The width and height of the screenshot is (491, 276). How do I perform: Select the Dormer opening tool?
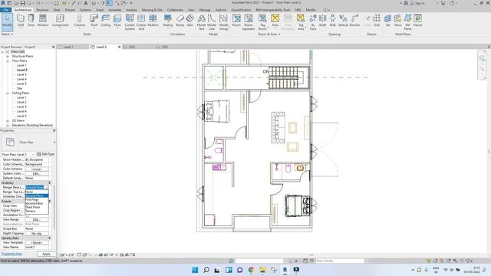click(x=354, y=21)
